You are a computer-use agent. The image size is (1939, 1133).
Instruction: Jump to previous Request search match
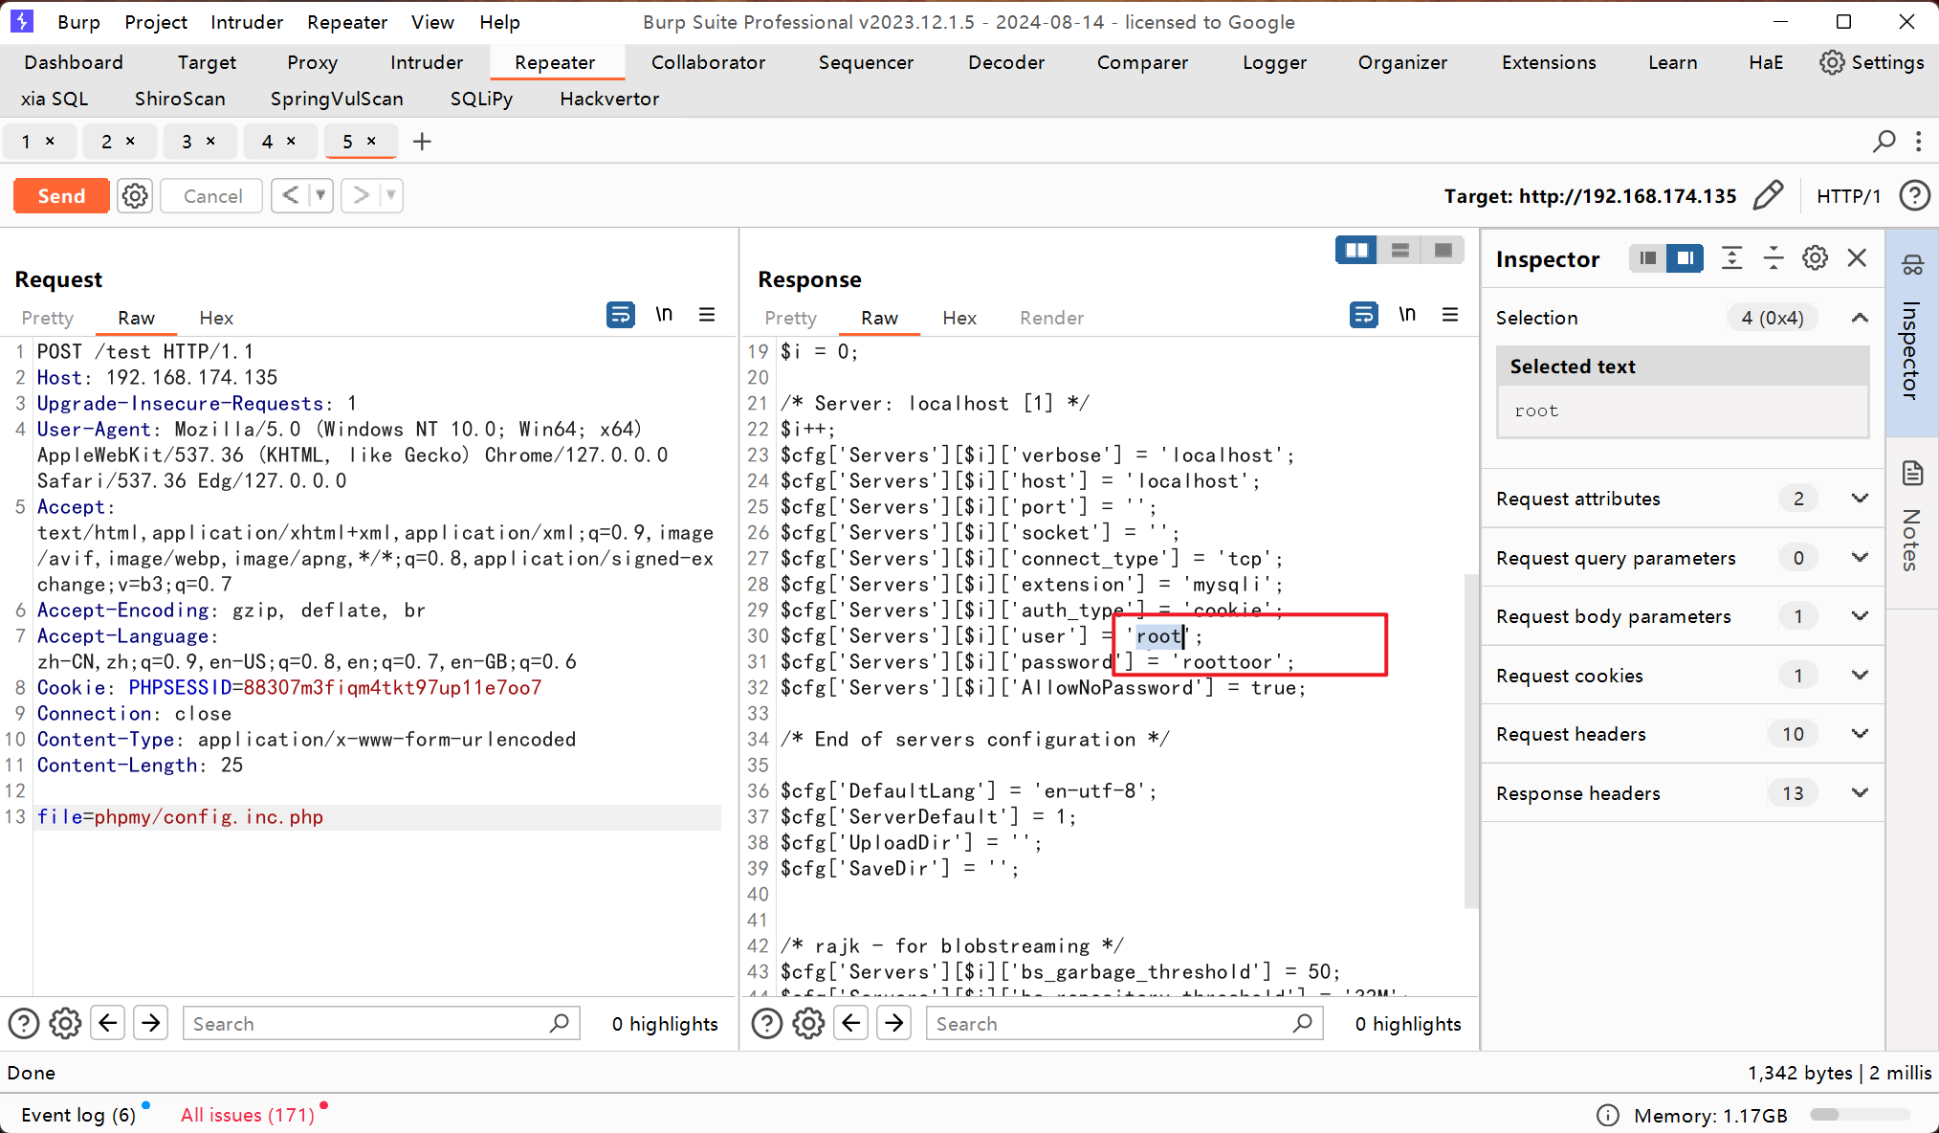[108, 1024]
